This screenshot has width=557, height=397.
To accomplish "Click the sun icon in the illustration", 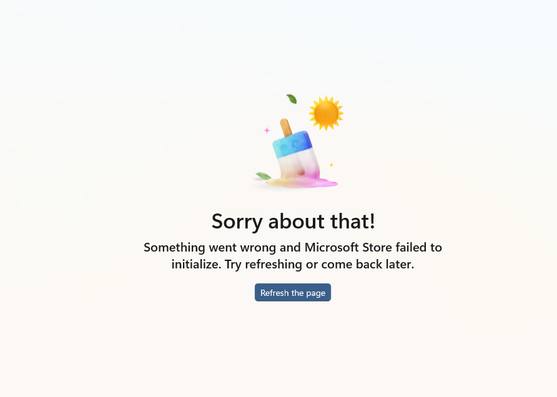I will tap(326, 113).
